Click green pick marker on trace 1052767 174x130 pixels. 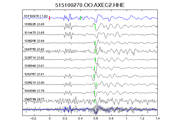94,76
